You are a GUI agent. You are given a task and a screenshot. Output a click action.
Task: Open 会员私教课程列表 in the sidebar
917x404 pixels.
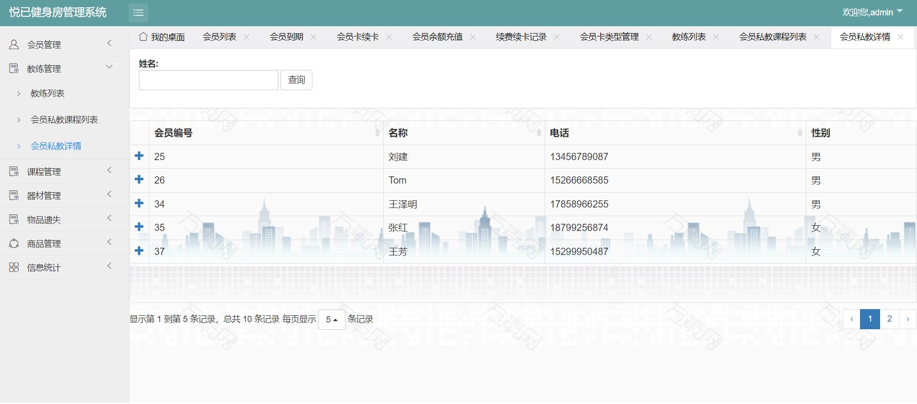[x=64, y=120]
